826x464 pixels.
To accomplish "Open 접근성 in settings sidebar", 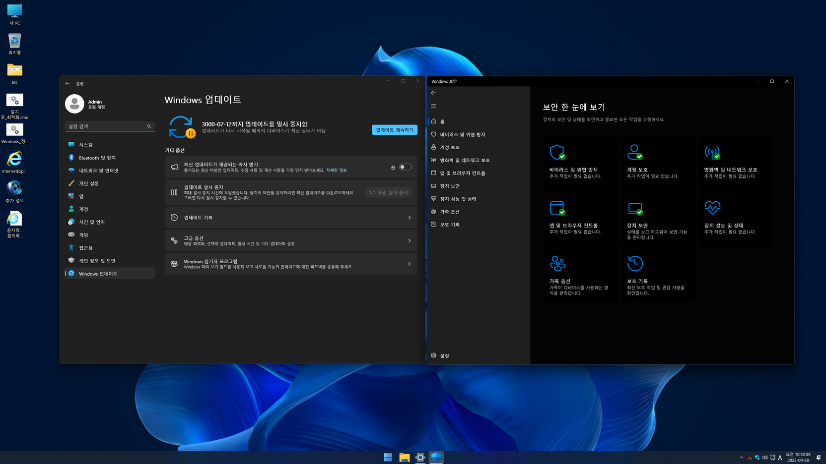I will click(x=110, y=248).
